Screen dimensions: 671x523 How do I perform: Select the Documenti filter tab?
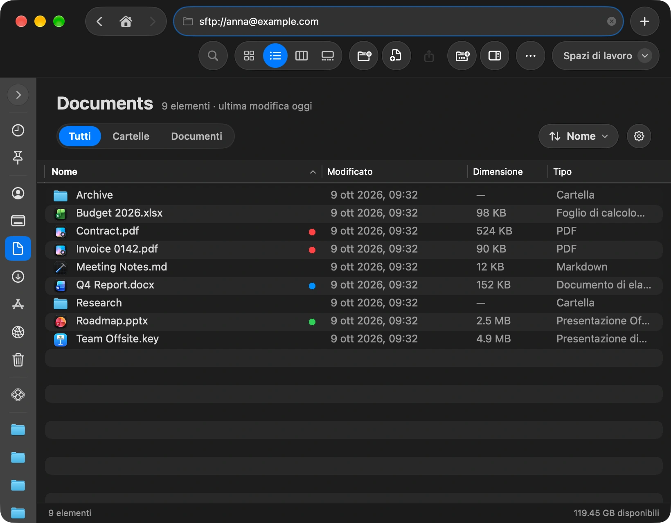[197, 136]
